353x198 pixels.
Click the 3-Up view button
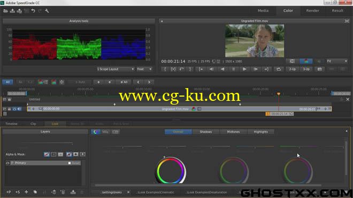click(x=306, y=69)
